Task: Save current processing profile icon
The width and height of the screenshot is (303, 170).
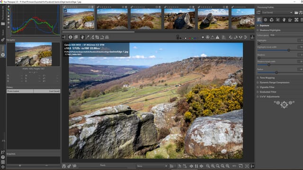Action: point(301,13)
